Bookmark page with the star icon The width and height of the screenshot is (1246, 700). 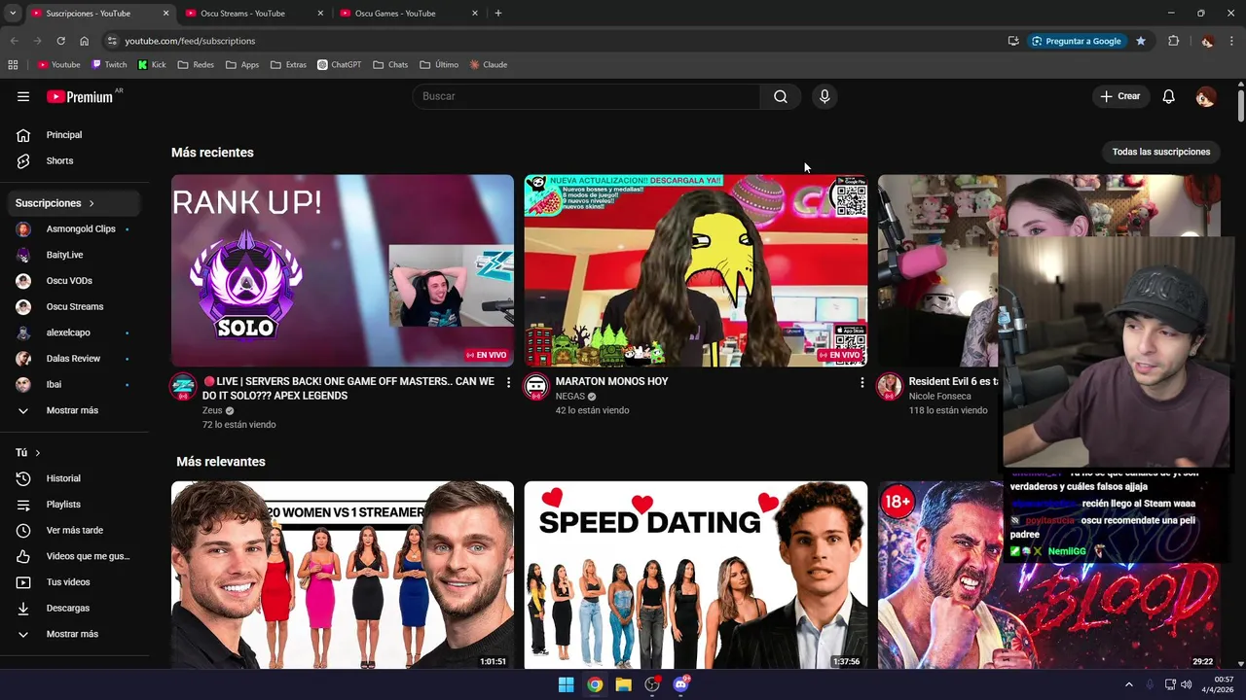point(1141,41)
